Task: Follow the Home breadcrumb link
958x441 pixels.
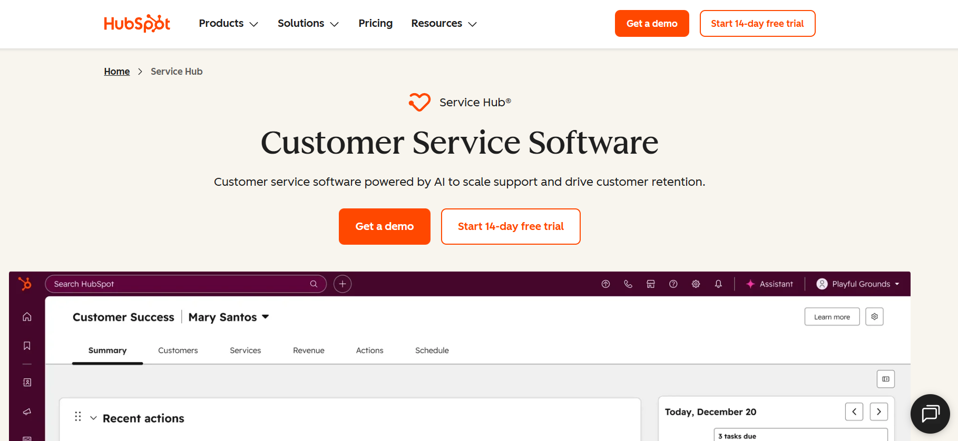Action: (x=117, y=72)
